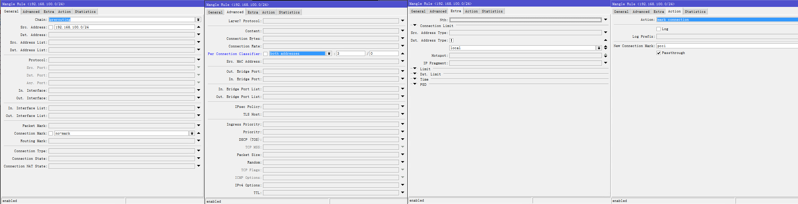Expand the PSD section
798x204 pixels.
click(x=415, y=84)
